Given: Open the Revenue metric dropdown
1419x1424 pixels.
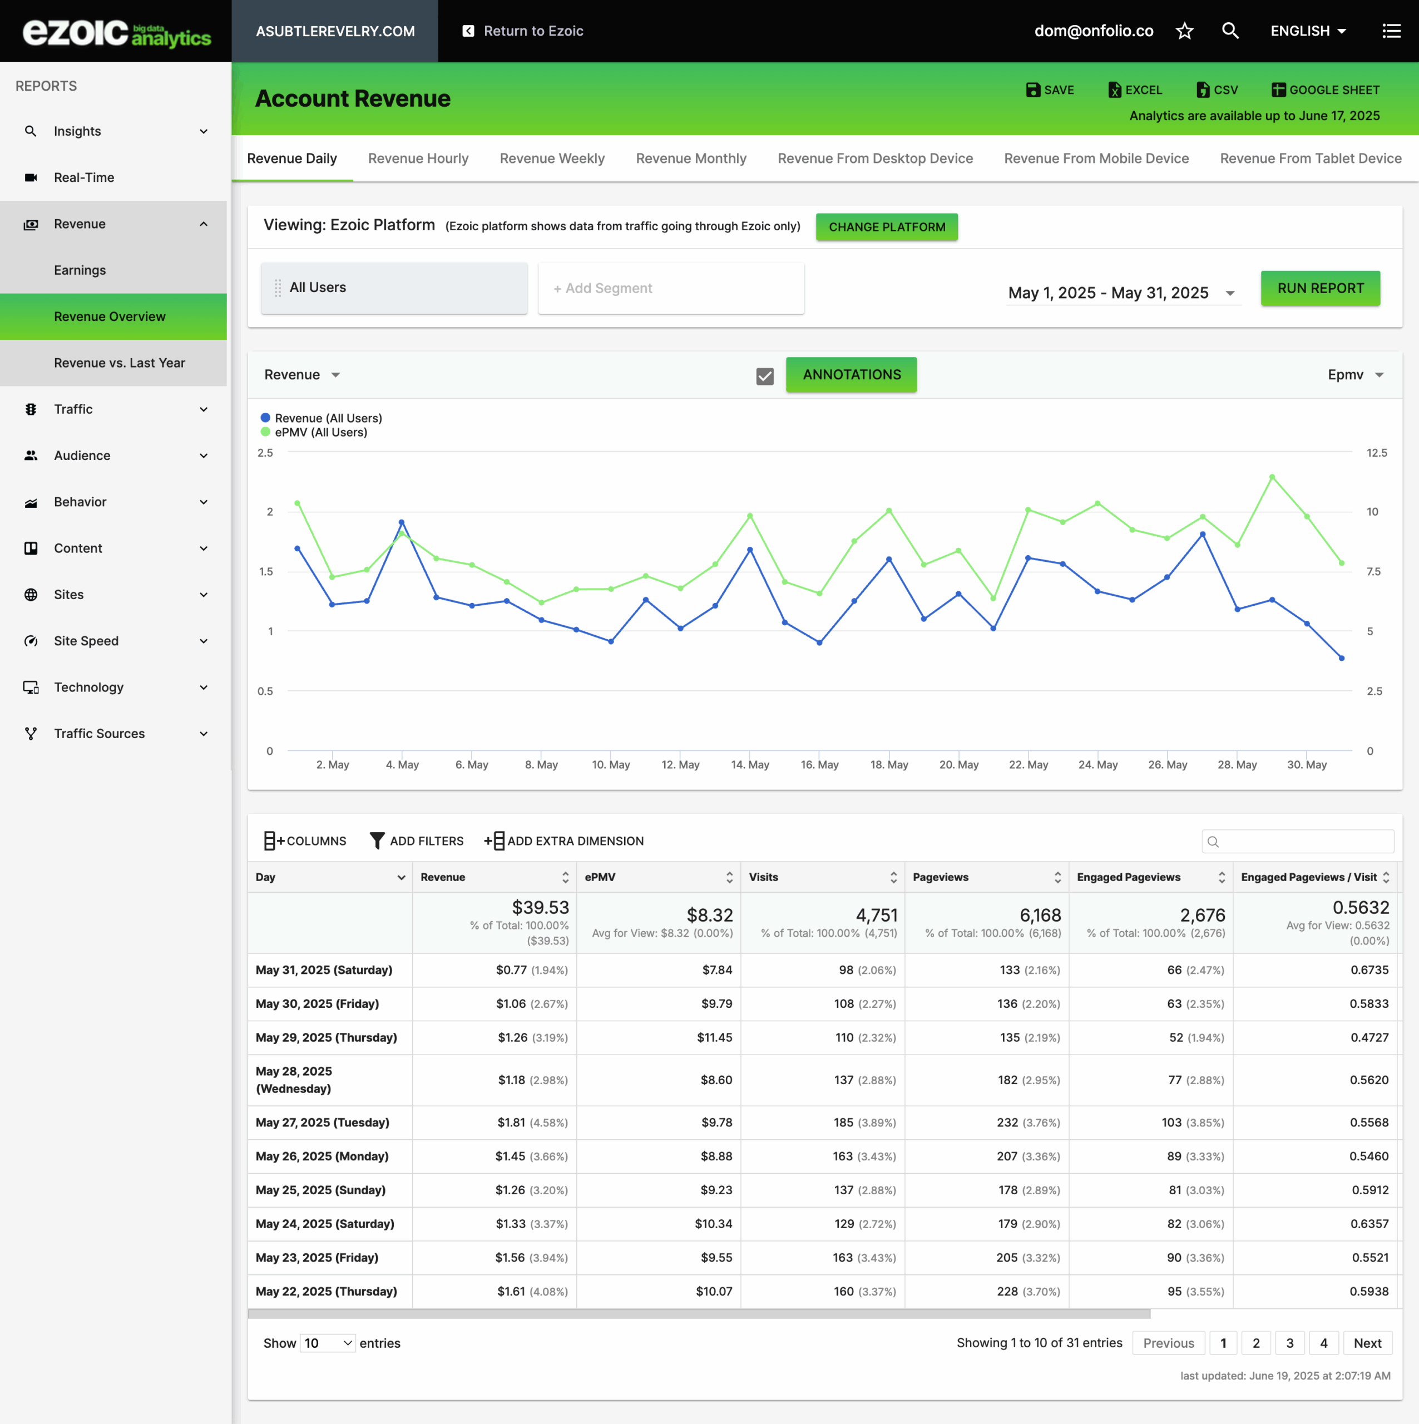Looking at the screenshot, I should [302, 374].
